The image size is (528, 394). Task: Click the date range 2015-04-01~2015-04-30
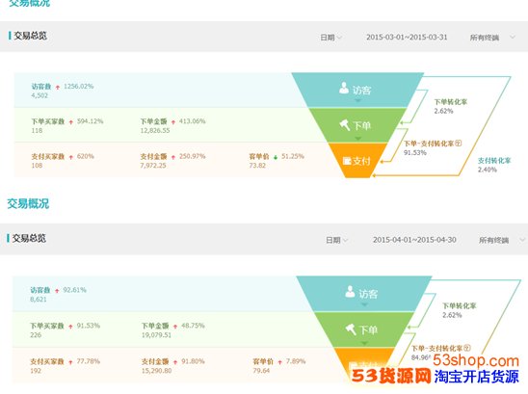414,240
